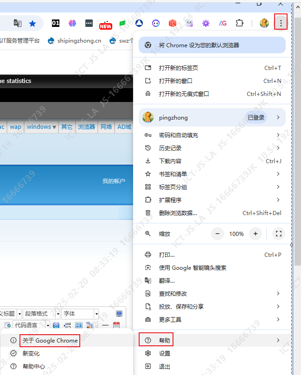The height and width of the screenshot is (375, 301).
Task: Open the 代码语言 code language dropdown
Action: click(x=31, y=325)
